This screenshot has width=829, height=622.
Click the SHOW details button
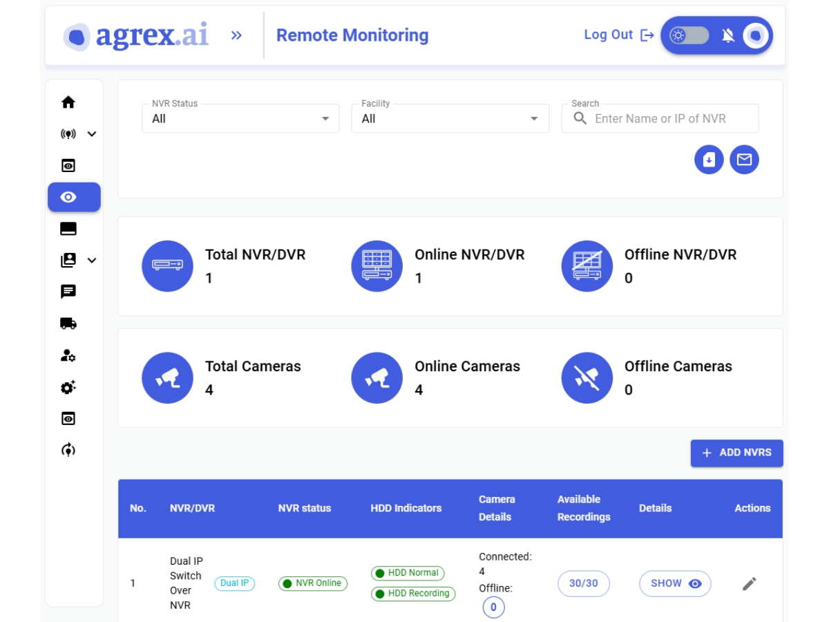click(675, 583)
